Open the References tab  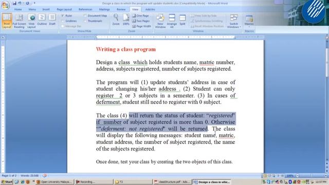pos(85,9)
